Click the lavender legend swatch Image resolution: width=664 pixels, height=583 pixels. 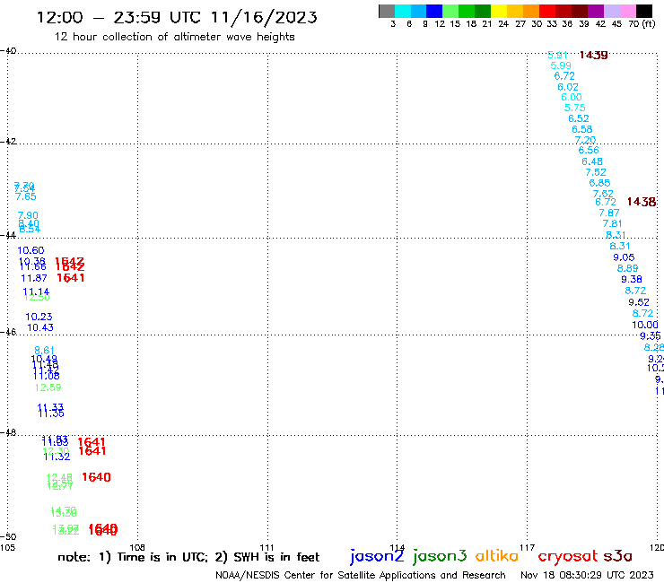611,11
